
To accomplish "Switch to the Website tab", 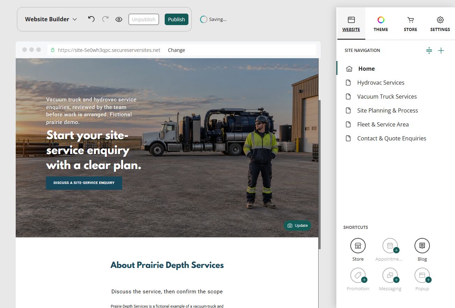I will pyautogui.click(x=351, y=24).
